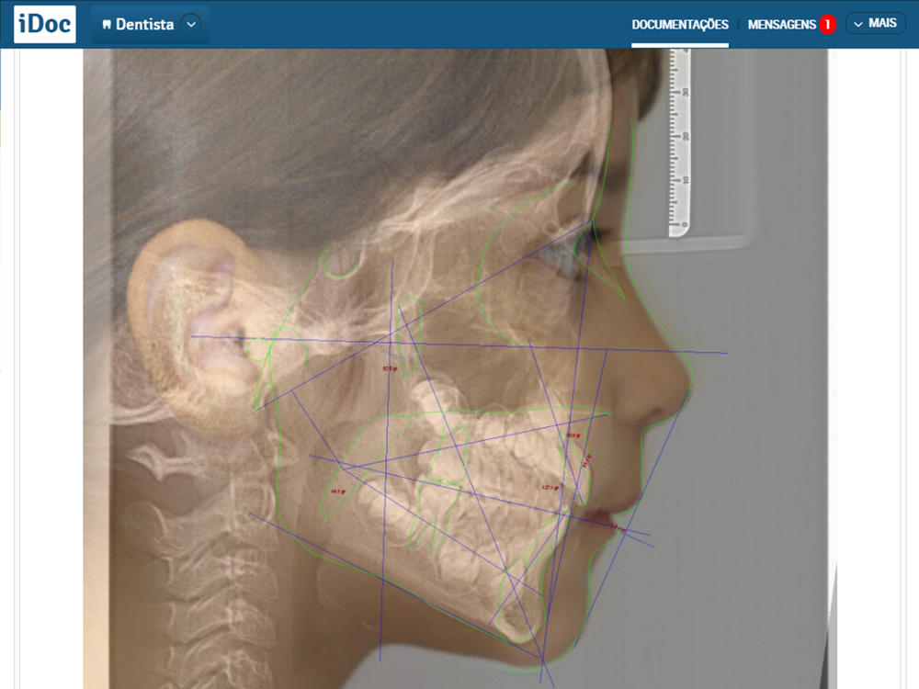The image size is (919, 689).
Task: Click the tooth icon beside Dentista
Action: tap(107, 25)
